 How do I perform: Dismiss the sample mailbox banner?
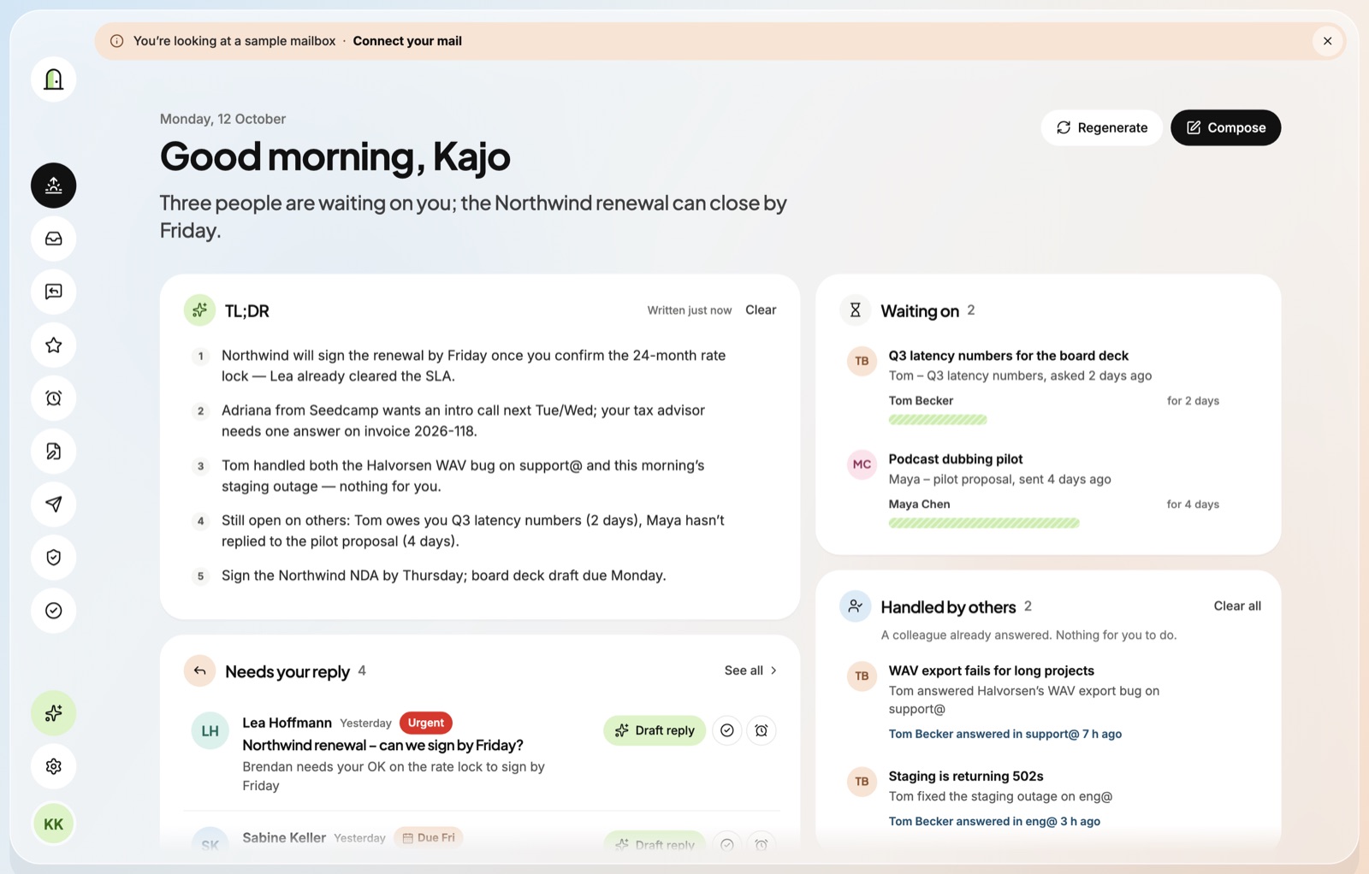(1327, 41)
